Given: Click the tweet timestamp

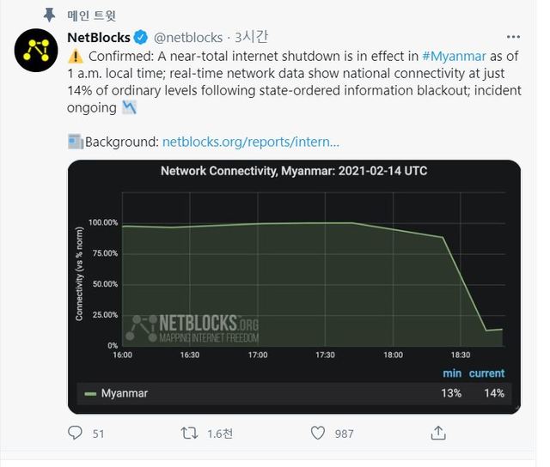Looking at the screenshot, I should point(251,38).
